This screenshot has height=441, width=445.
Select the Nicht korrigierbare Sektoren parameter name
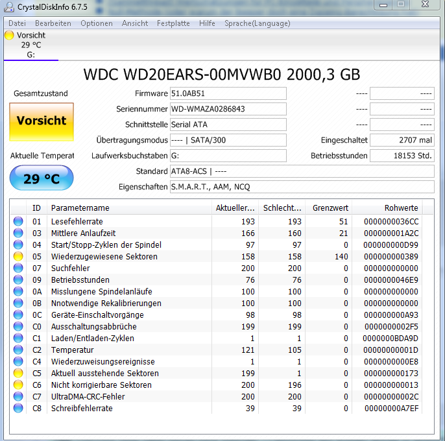(101, 385)
